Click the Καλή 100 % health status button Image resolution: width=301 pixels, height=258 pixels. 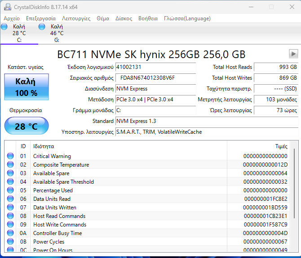[x=27, y=87]
